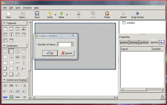Viewport: 167px width, 105px height.
Task: Switch to the Packing properties tab
Action: point(134,42)
